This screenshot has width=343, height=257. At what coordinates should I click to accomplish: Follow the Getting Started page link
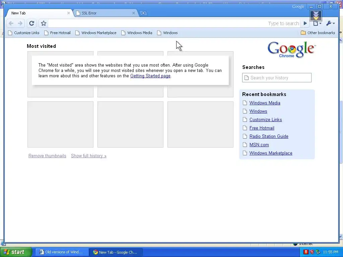150,76
